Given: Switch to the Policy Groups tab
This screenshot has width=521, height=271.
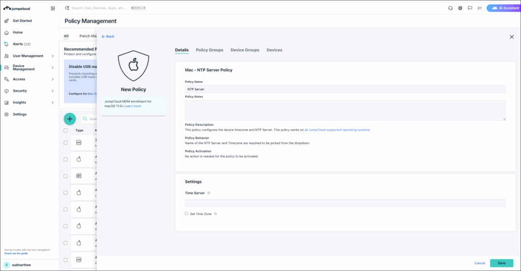Looking at the screenshot, I should point(209,50).
